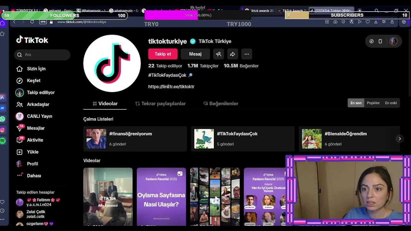
Task: Open the Aile Eşlemesi video thumbnail
Action: coord(108,196)
